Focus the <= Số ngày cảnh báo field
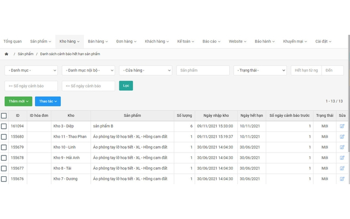The height and width of the screenshot is (219, 350). 88,86
